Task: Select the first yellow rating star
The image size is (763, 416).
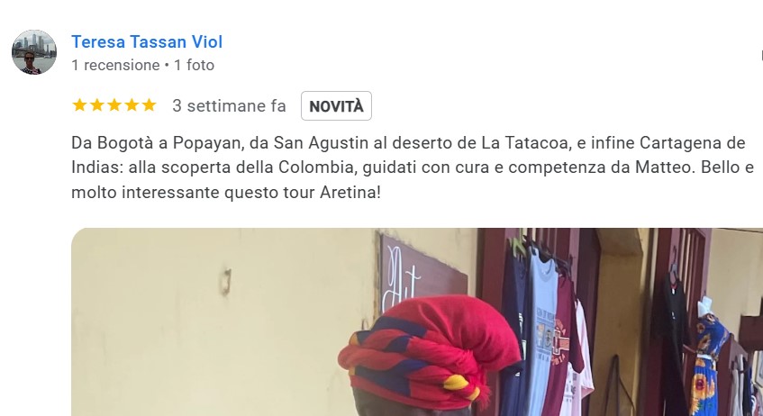Action: [x=79, y=105]
